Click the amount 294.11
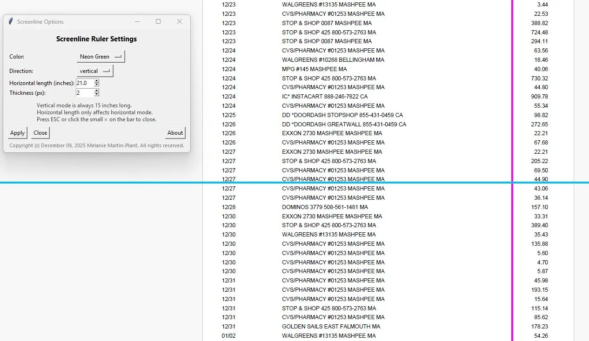This screenshot has width=589, height=341. (x=539, y=41)
